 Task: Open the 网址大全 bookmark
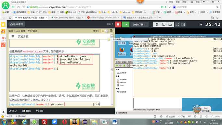click(71, 12)
